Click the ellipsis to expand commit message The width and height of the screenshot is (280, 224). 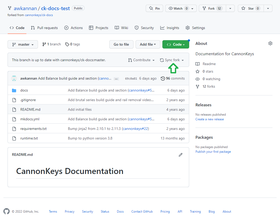pyautogui.click(x=116, y=79)
